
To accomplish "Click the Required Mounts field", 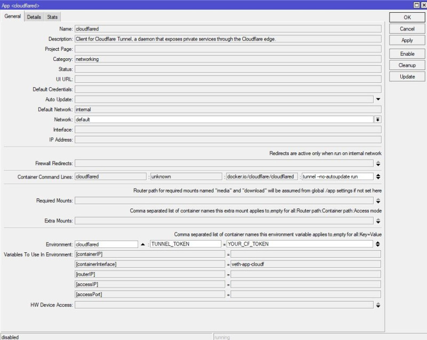I will point(224,200).
